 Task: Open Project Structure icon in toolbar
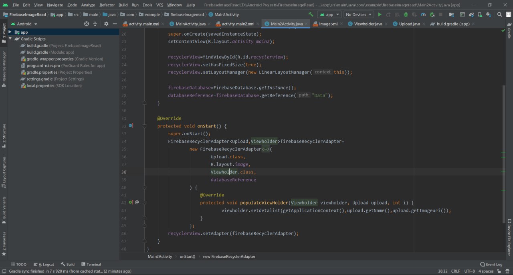click(x=452, y=14)
